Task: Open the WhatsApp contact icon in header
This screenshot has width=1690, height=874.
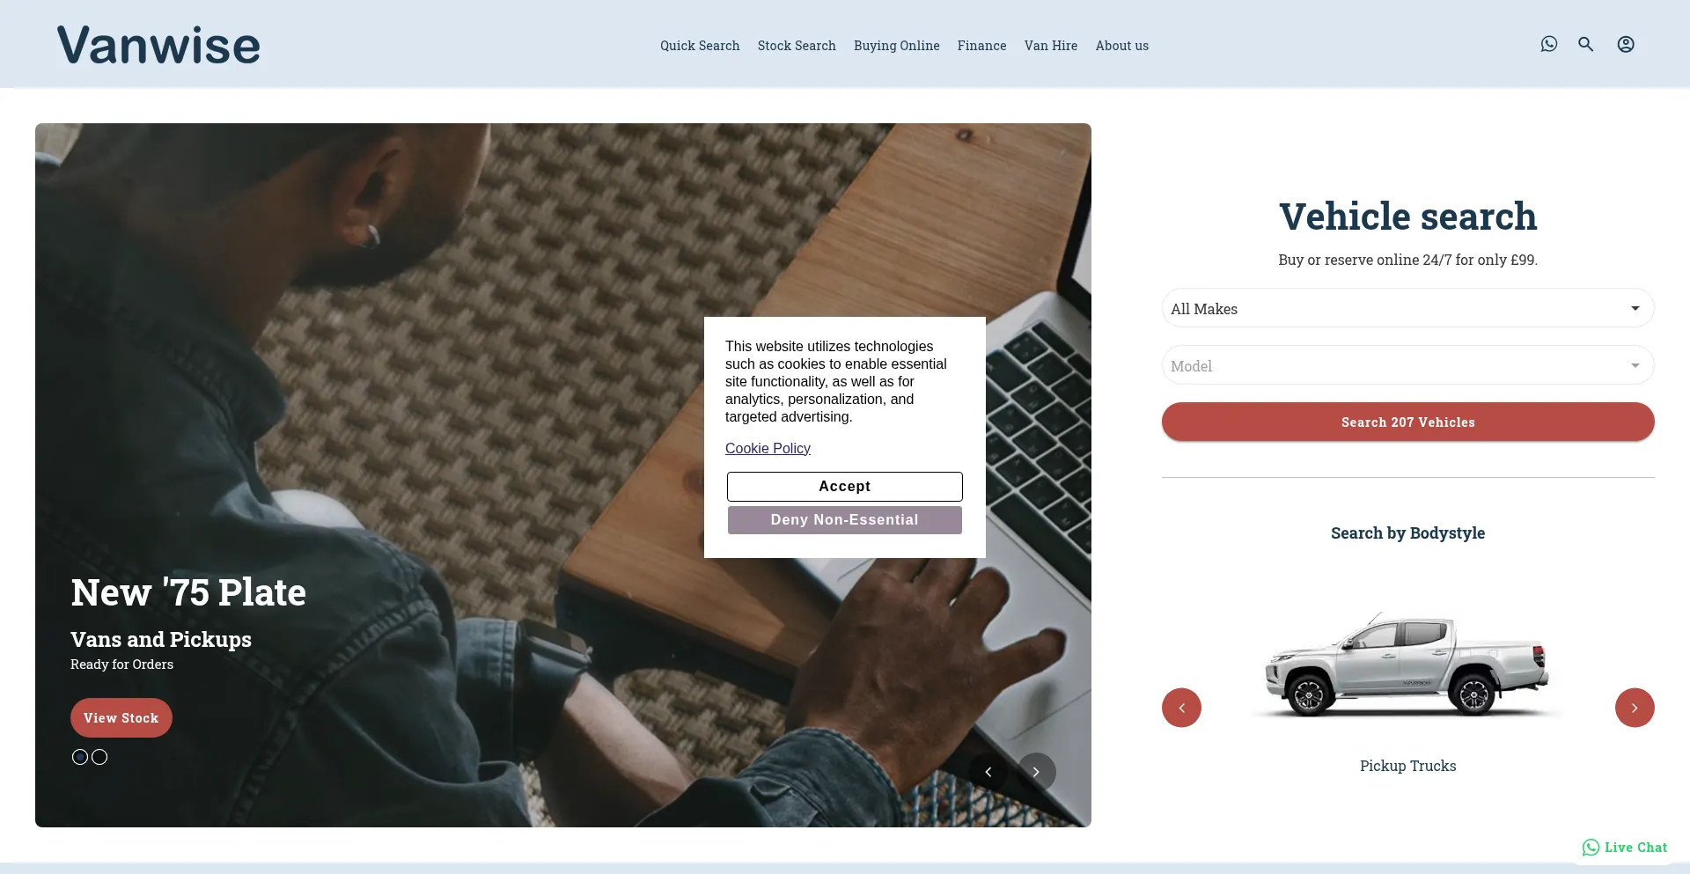Action: pos(1549,44)
